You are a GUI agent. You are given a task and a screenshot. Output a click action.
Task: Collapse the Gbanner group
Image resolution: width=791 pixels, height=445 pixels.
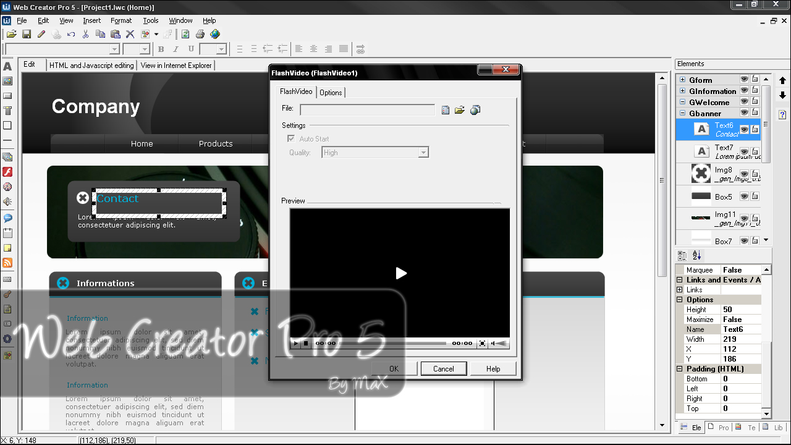(683, 113)
